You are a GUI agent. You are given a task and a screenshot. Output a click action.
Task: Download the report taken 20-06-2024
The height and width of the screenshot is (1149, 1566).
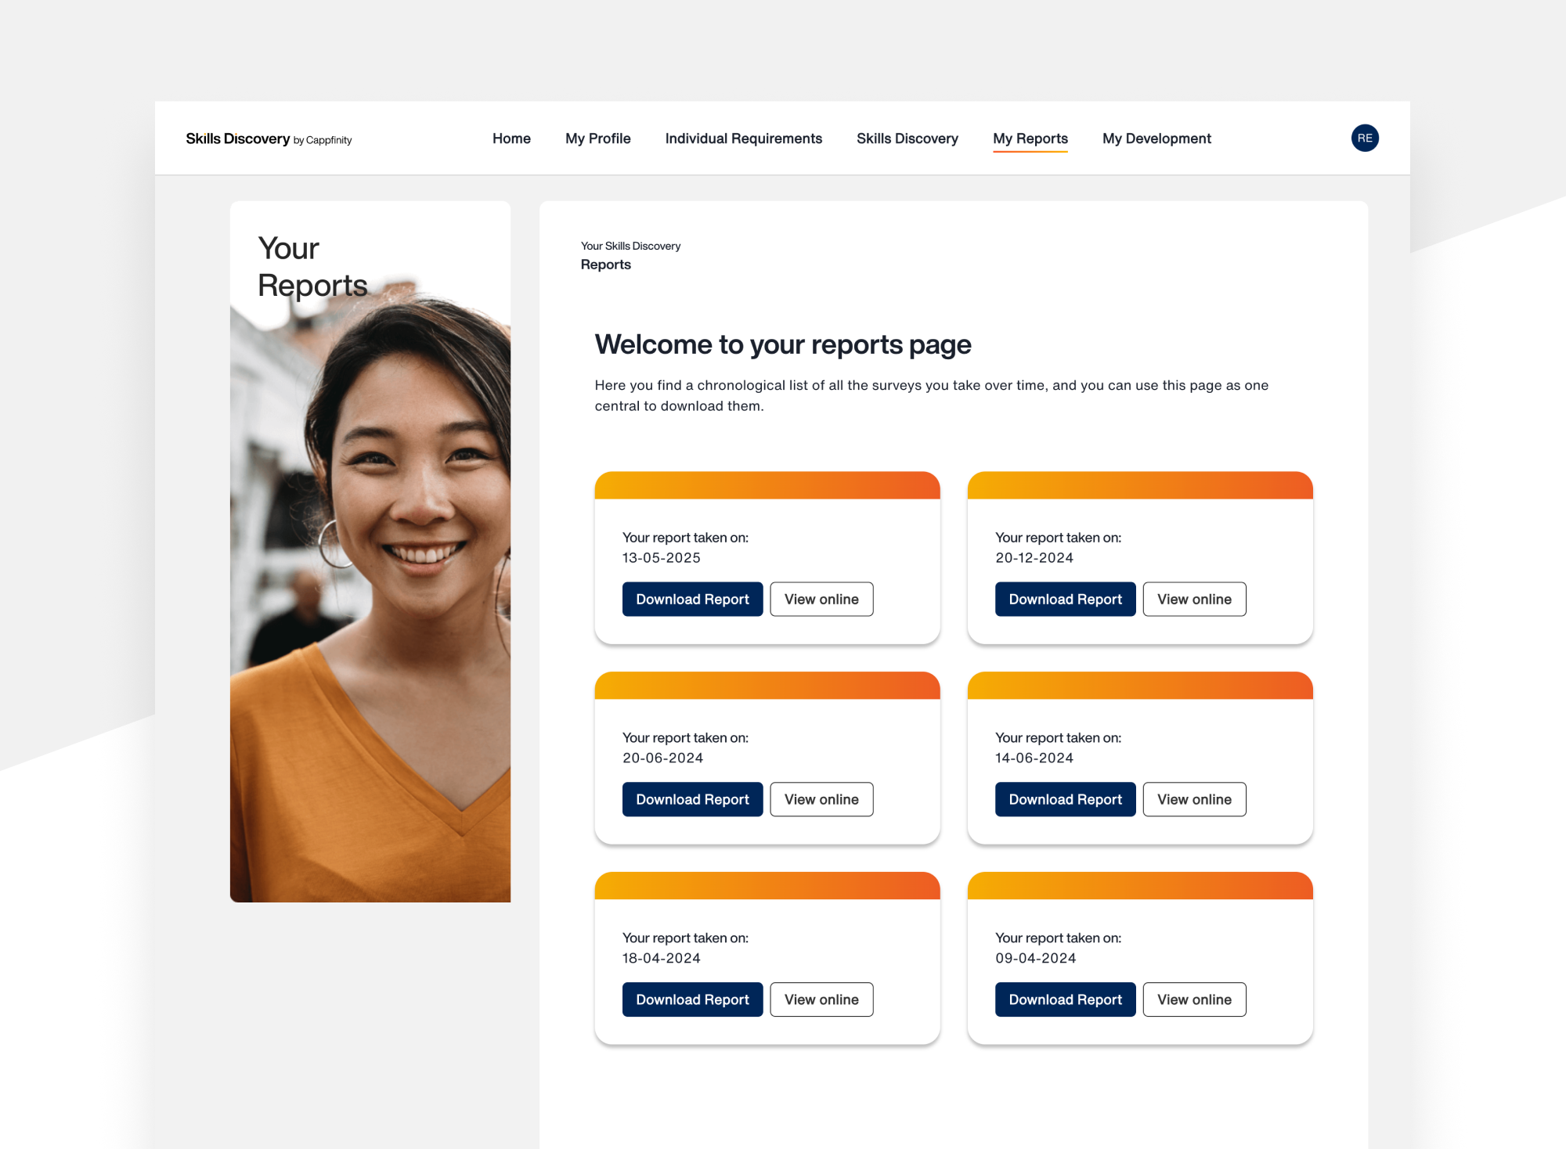[x=692, y=799]
